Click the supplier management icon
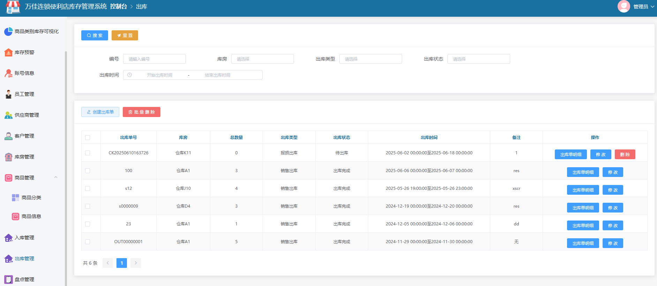657x286 pixels. [8, 115]
